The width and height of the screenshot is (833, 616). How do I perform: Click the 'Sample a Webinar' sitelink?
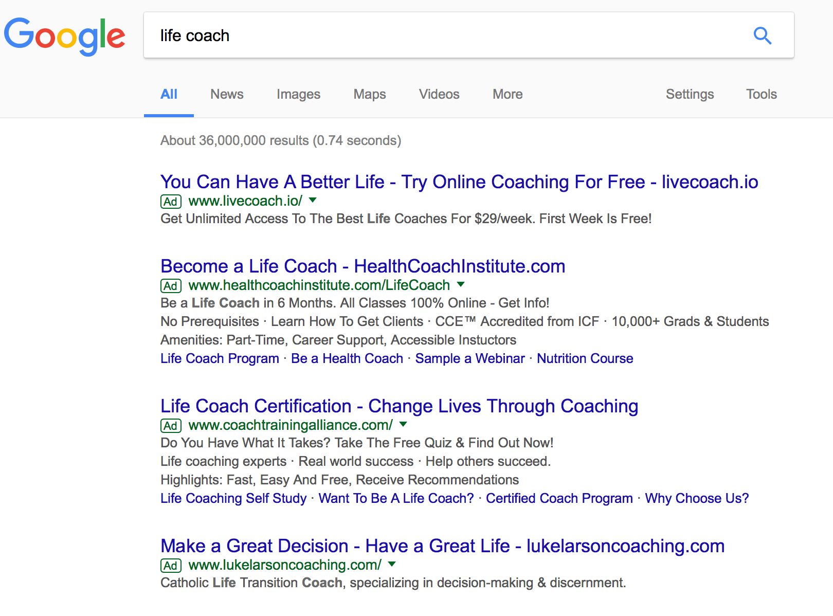tap(470, 358)
